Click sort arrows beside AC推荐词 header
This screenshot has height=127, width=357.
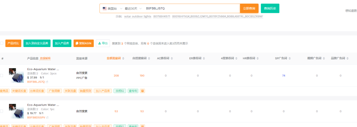click(172, 59)
